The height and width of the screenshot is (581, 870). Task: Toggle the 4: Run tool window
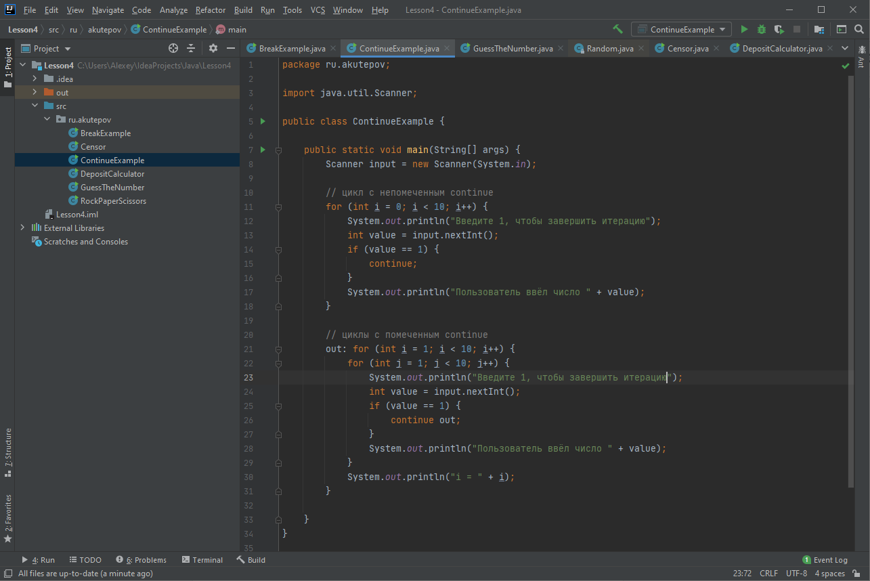pyautogui.click(x=38, y=560)
